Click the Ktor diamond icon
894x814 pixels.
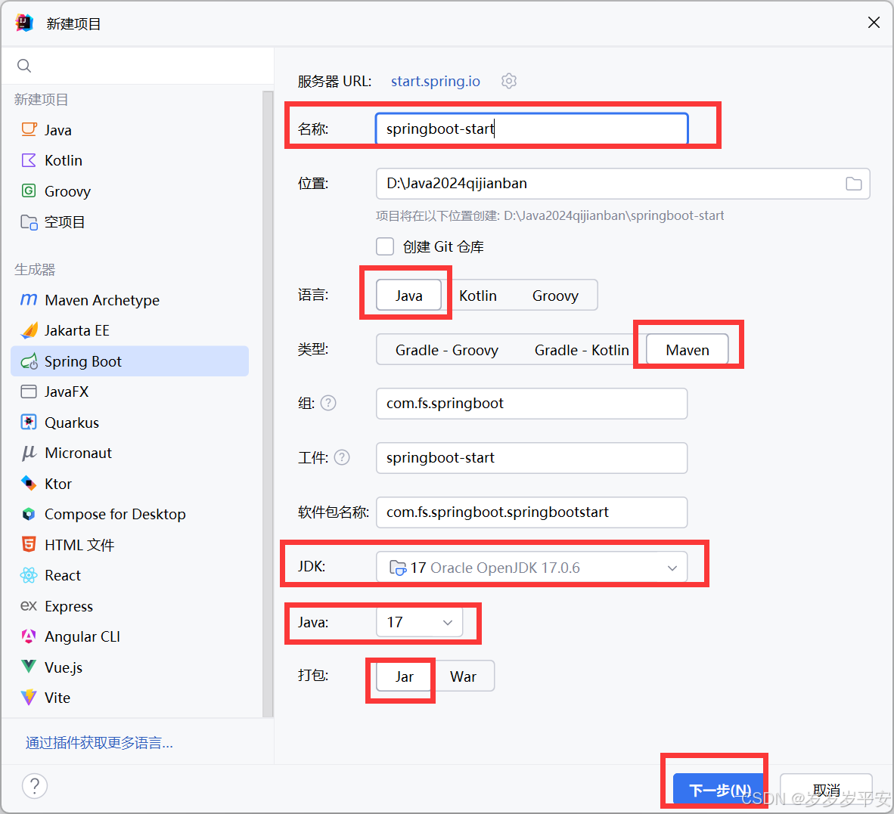(29, 484)
